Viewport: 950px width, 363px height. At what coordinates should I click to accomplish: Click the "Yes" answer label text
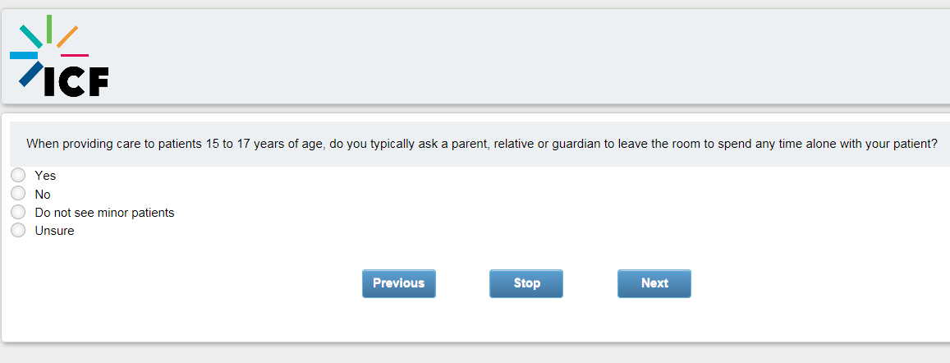(x=45, y=176)
